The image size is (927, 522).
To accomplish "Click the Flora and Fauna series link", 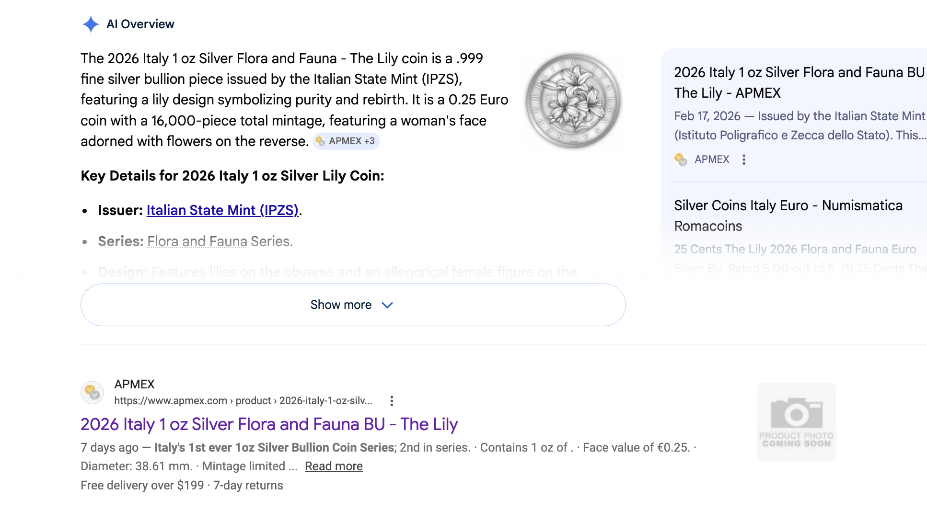I will coord(197,241).
